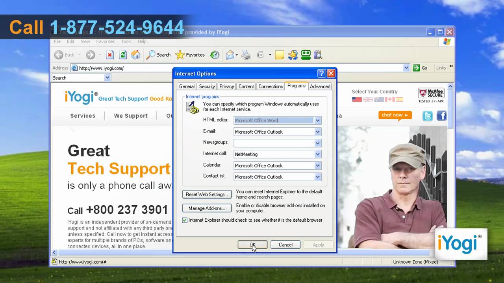Image resolution: width=504 pixels, height=283 pixels.
Task: Open the Search pane from the toolbar
Action: (158, 55)
